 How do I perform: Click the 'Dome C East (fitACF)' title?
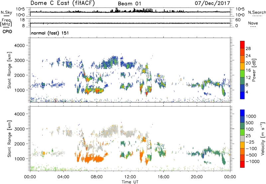(x=63, y=3)
